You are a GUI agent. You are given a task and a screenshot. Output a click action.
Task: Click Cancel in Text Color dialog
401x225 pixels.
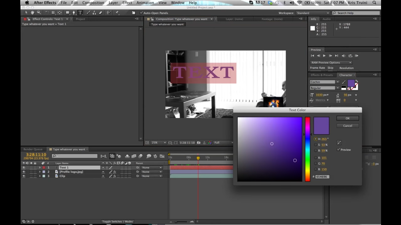(348, 126)
